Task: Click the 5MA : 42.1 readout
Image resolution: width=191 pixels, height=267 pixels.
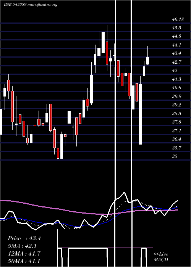Action: click(22, 246)
